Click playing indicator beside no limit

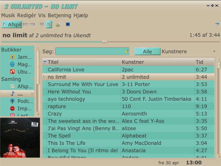click(x=44, y=77)
